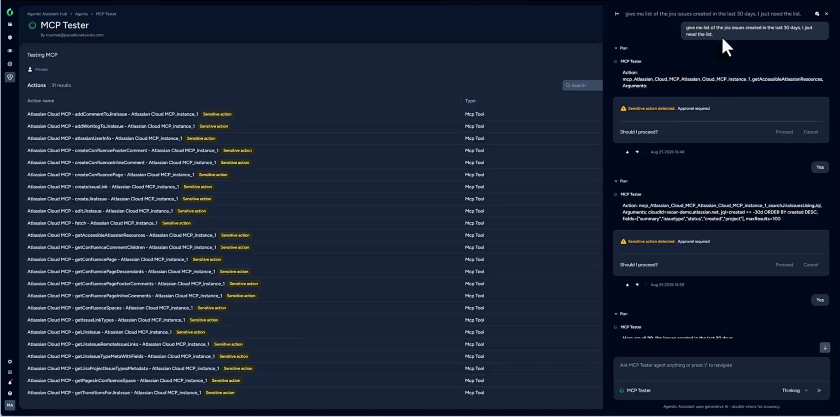Select the createConfluenceFooterComment action row
This screenshot has width=840, height=417.
[x=314, y=150]
